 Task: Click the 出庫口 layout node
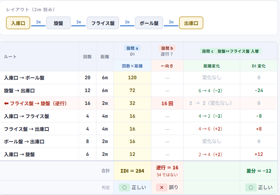(191, 23)
